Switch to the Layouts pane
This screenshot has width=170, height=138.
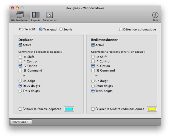click(x=36, y=17)
